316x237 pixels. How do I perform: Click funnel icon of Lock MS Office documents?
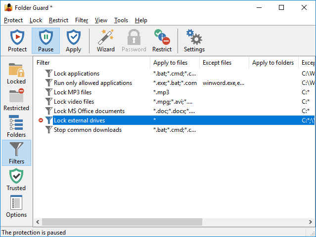click(x=49, y=111)
